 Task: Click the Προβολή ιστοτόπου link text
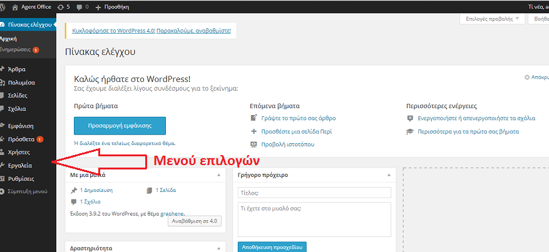click(288, 144)
